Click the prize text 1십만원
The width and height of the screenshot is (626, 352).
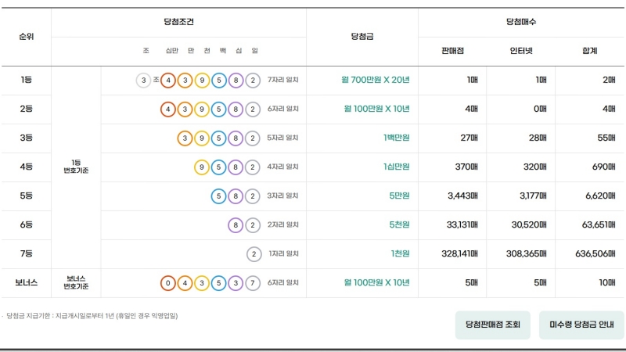point(397,167)
